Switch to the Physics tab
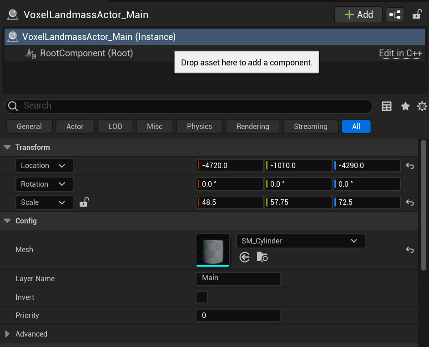This screenshot has height=347, width=429. (x=199, y=126)
